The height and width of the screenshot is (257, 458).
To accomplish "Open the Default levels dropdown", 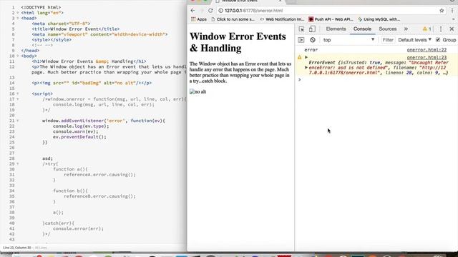I will tap(415, 40).
